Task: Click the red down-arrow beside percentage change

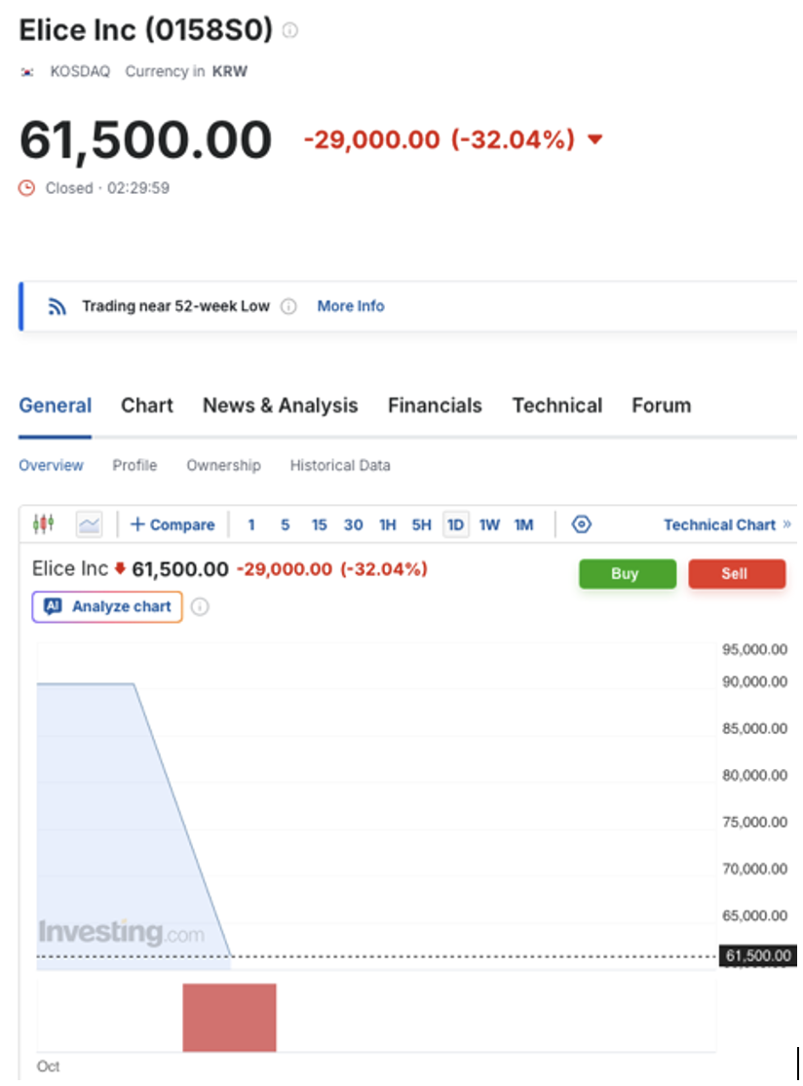Action: coord(594,139)
